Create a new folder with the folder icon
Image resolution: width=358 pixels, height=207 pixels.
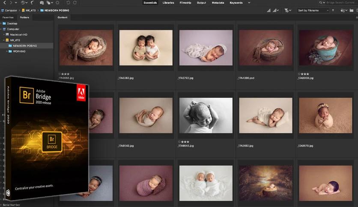pyautogui.click(x=352, y=11)
